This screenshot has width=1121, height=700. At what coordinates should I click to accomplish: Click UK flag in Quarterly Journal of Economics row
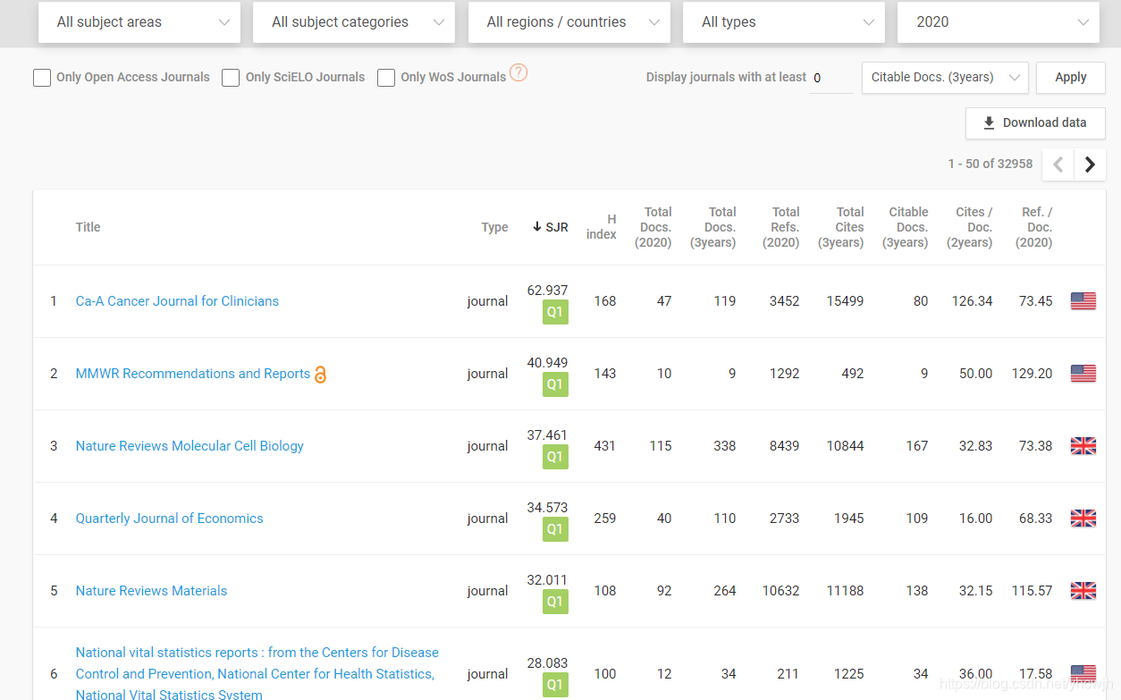click(x=1083, y=519)
